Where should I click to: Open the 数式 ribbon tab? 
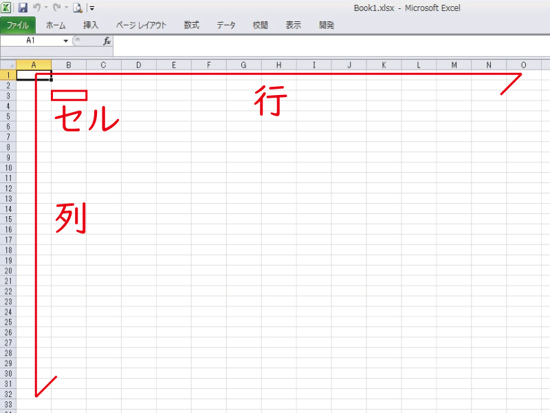191,25
